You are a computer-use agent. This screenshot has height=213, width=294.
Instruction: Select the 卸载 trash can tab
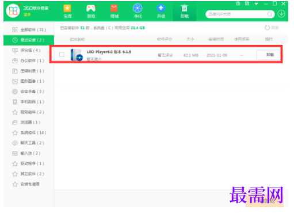(x=184, y=12)
